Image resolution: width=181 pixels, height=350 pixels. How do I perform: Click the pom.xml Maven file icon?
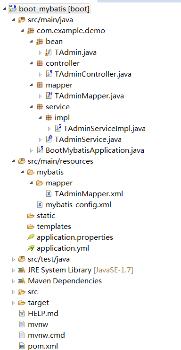pyautogui.click(x=22, y=346)
